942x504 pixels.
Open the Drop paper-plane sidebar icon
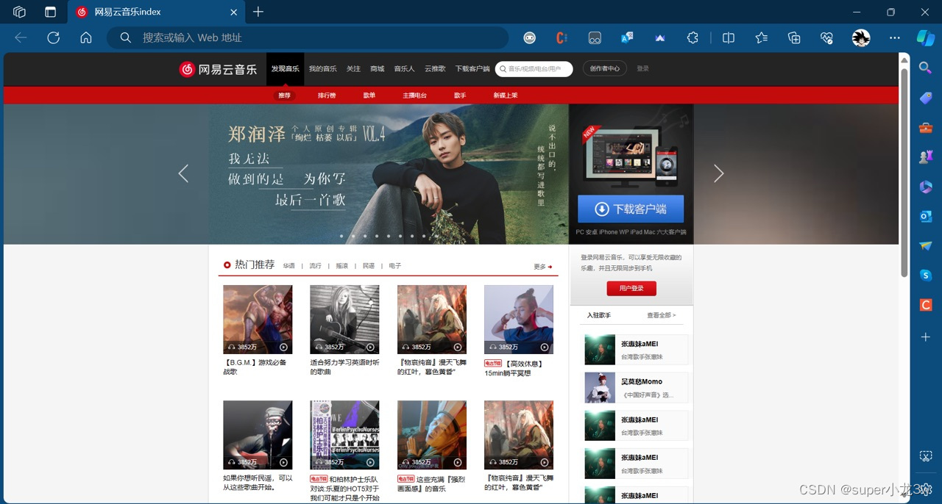click(926, 245)
